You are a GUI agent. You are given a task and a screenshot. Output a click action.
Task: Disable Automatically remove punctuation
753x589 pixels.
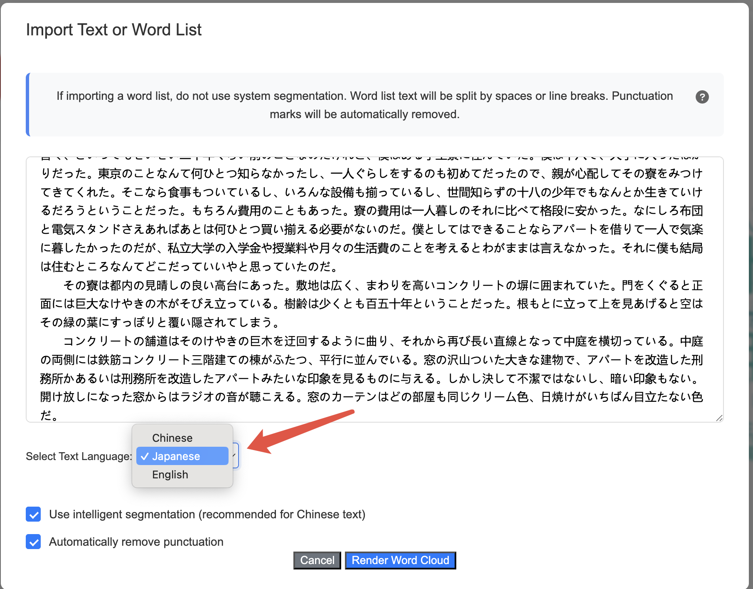(33, 542)
